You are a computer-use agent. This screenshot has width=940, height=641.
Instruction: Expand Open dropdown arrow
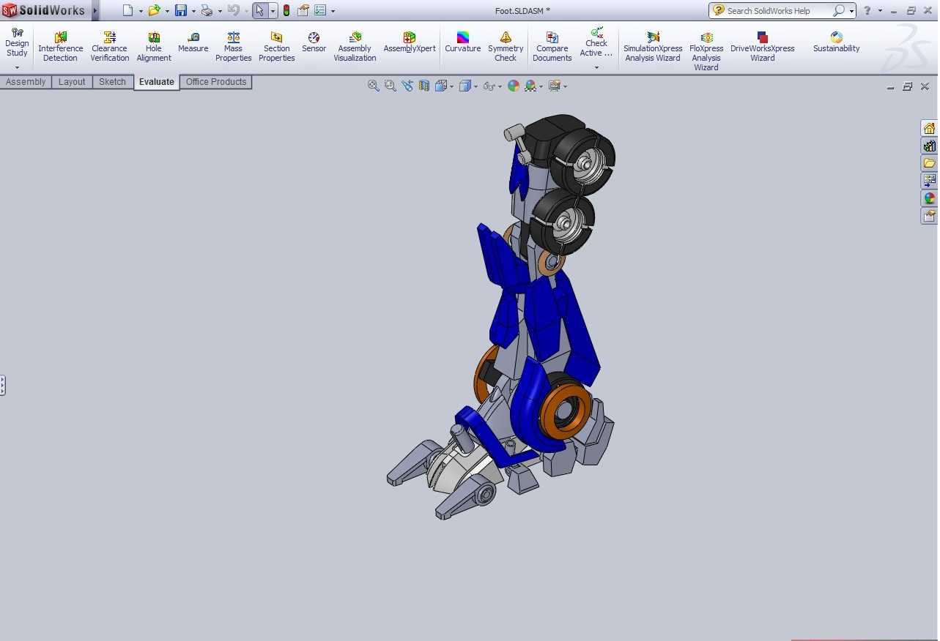(167, 11)
